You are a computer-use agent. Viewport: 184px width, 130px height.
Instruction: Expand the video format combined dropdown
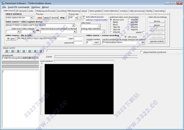(x=75, y=32)
